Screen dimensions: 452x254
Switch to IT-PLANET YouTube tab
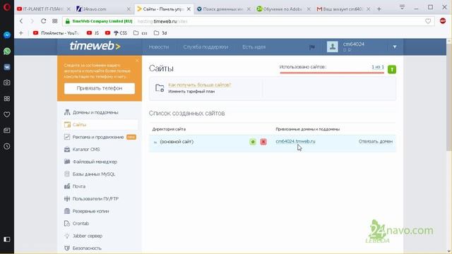44,9
